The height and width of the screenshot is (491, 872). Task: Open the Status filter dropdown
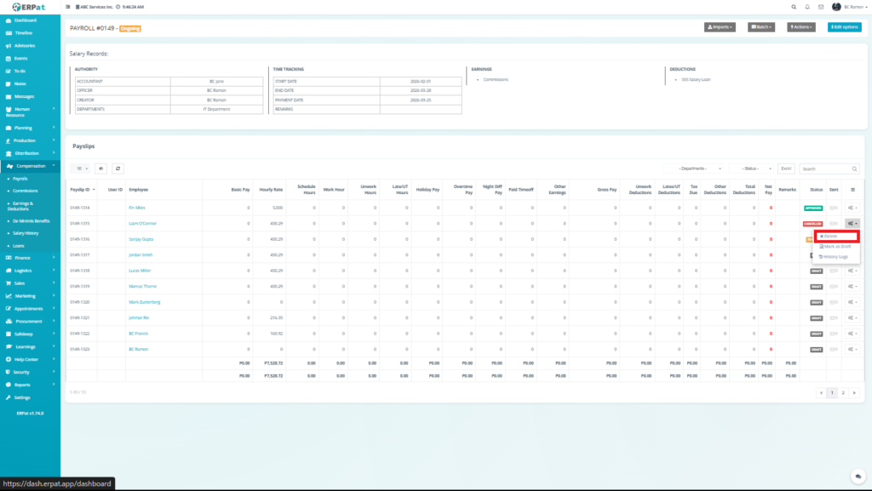pos(751,168)
